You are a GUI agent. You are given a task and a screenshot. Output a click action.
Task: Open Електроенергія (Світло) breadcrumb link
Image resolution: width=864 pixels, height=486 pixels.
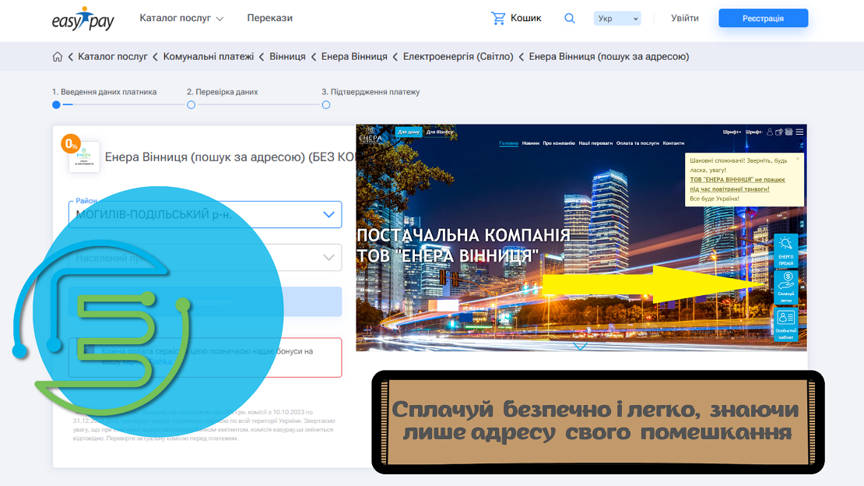[x=458, y=57]
